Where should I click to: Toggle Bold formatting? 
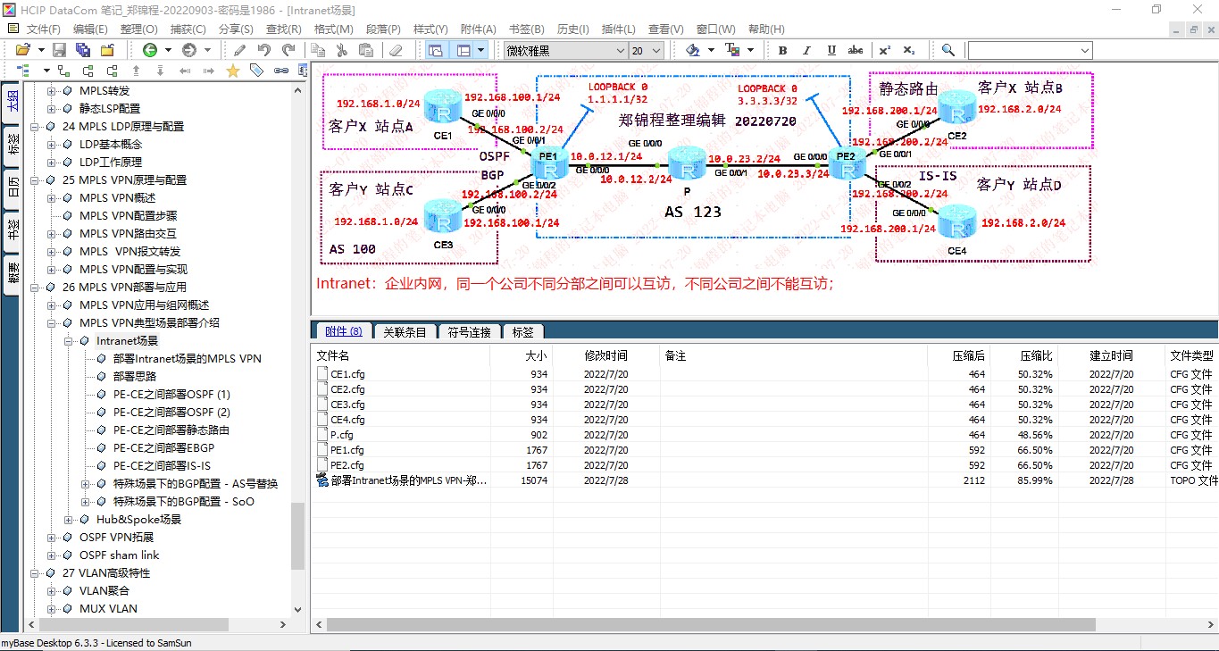pos(782,50)
